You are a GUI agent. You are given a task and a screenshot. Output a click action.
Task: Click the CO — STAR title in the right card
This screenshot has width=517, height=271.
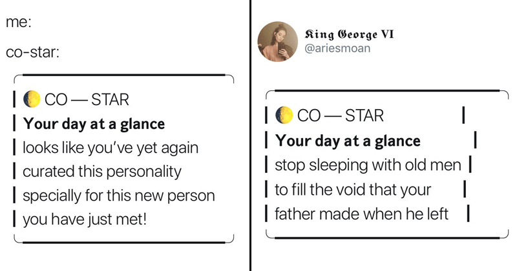(x=339, y=116)
